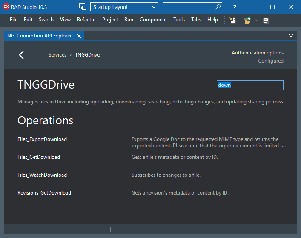
Task: Click the Authentication options link
Action: [257, 53]
